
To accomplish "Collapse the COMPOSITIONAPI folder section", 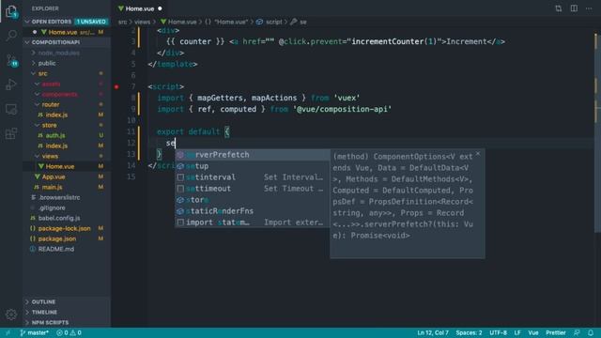I will [67, 42].
